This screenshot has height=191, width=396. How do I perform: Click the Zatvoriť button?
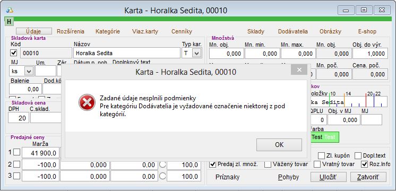(368, 177)
